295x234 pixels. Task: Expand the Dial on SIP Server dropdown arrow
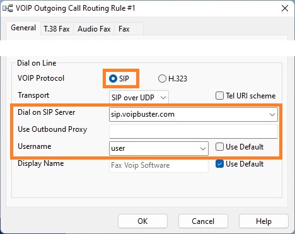(272, 115)
